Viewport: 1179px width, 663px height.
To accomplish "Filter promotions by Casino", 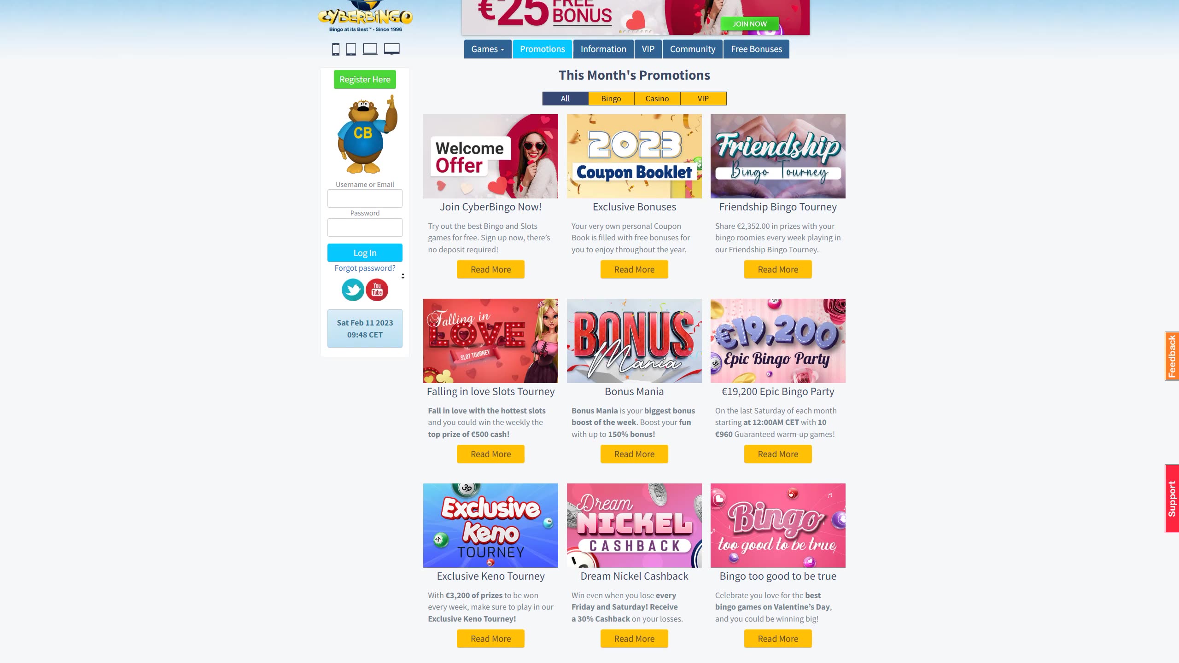I will (x=657, y=99).
